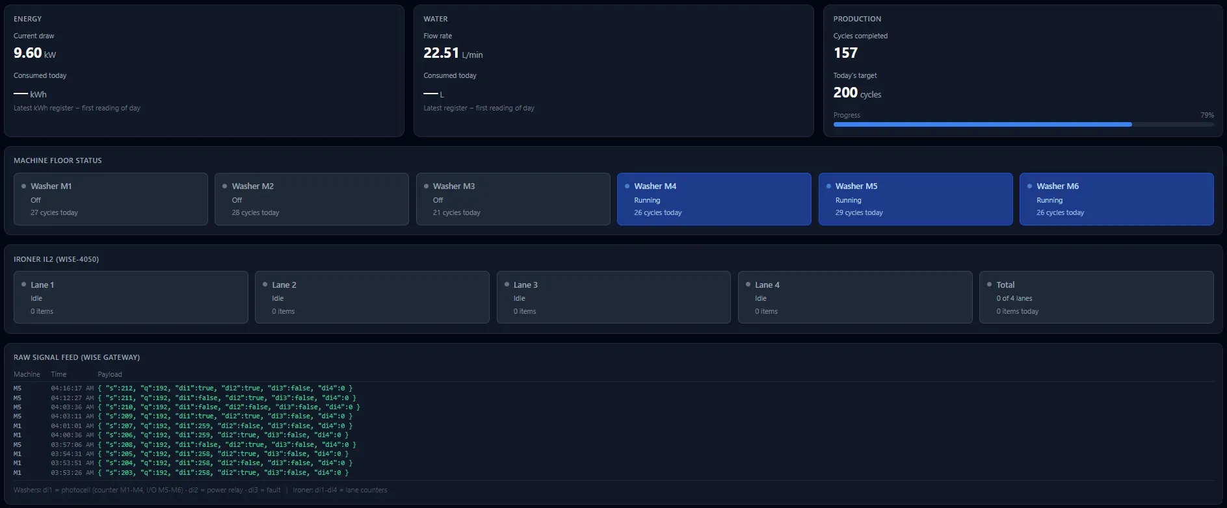Click the 22.51 L/min flow rate value
Viewport: 1227px width, 508px height.
453,53
